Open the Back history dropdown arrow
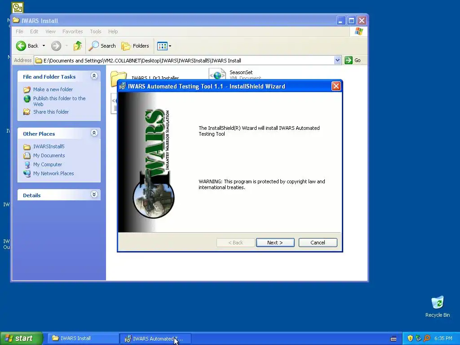Viewport: 460px width, 345px height. pos(44,46)
